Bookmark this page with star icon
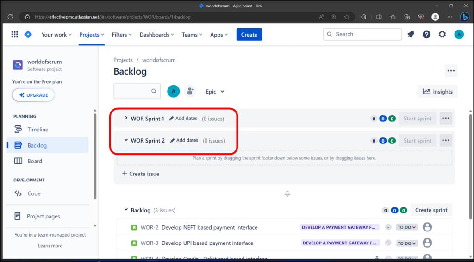The image size is (474, 262). tap(347, 17)
